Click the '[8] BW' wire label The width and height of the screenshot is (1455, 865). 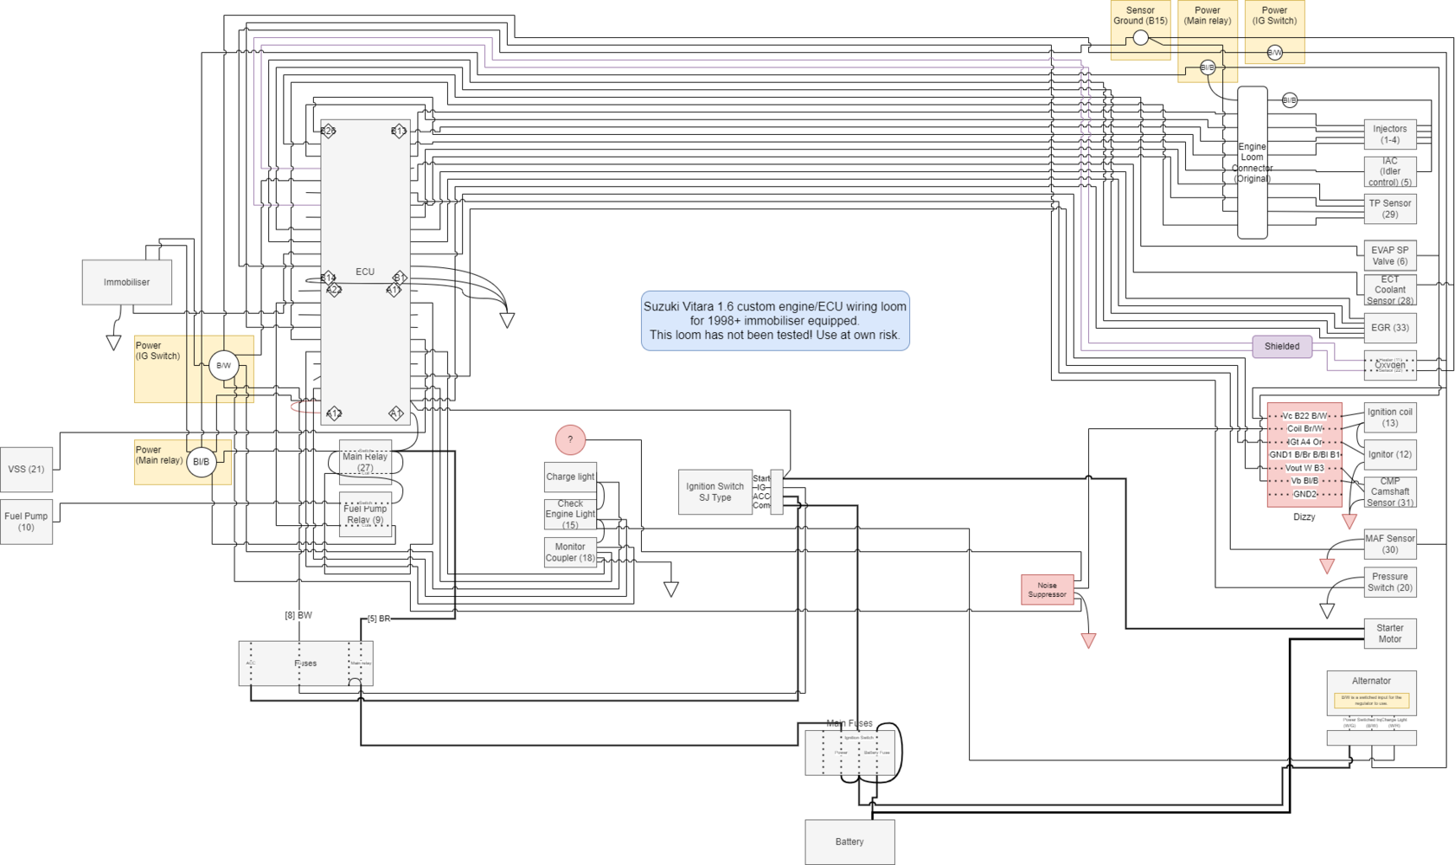pos(298,616)
